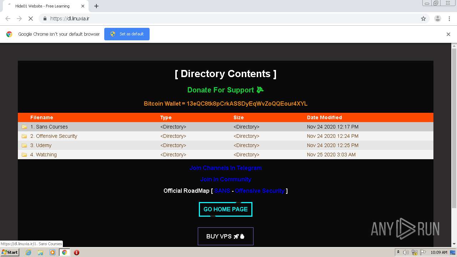The image size is (457, 257).
Task: Click folder icon beside Watching
Action: pyautogui.click(x=24, y=155)
